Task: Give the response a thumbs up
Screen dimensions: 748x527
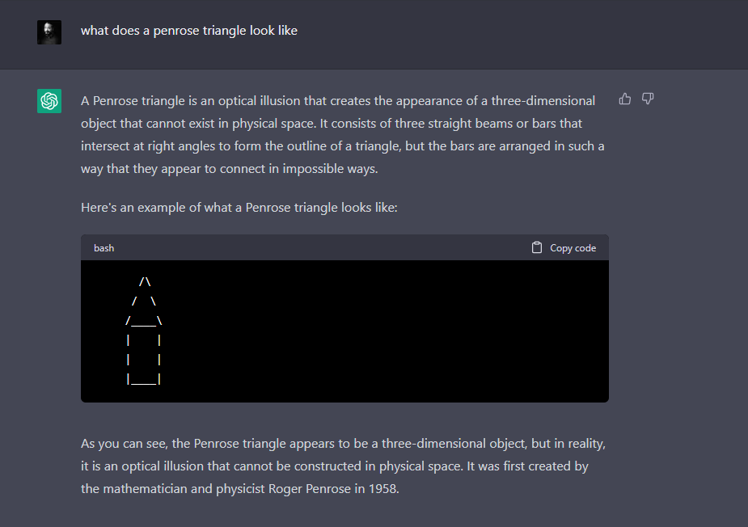Action: click(x=624, y=99)
